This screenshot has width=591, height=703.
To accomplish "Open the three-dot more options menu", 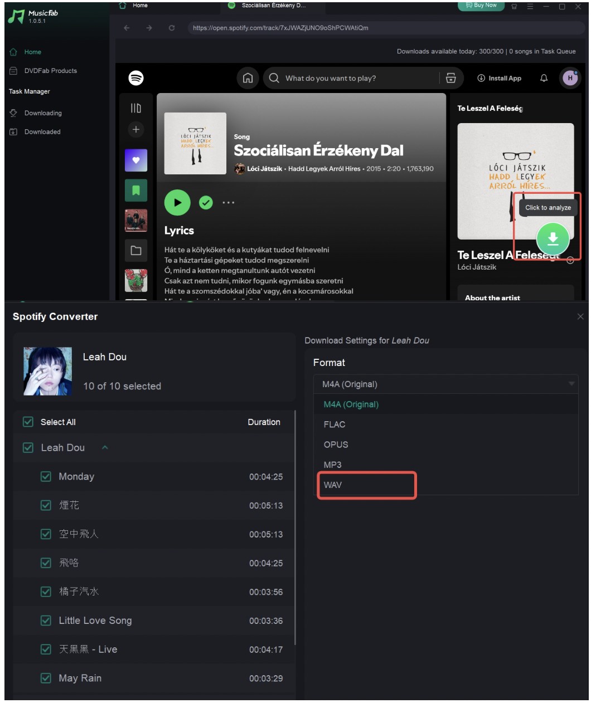I will tap(229, 203).
